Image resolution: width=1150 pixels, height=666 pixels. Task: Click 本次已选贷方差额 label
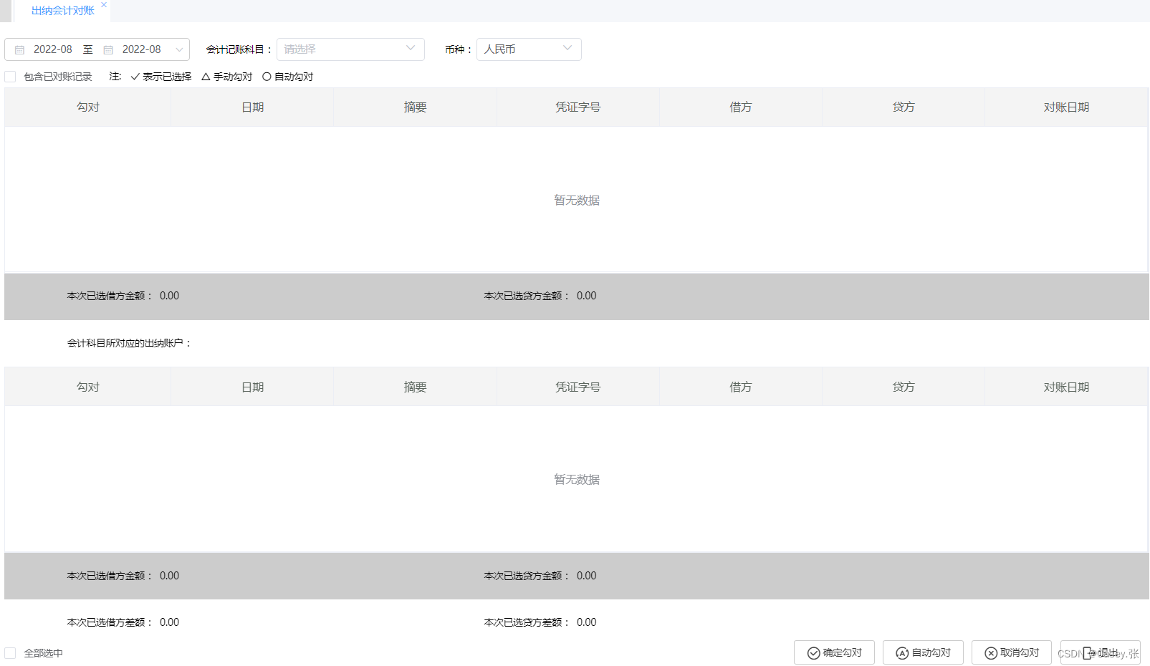click(526, 622)
